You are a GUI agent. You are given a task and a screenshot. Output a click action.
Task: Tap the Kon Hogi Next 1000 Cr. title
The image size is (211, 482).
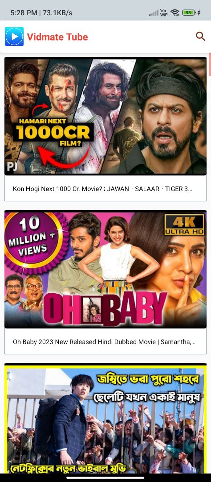pyautogui.click(x=102, y=189)
